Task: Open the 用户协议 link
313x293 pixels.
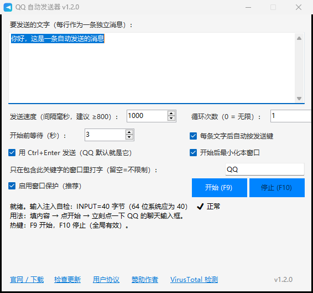Action: point(106,279)
